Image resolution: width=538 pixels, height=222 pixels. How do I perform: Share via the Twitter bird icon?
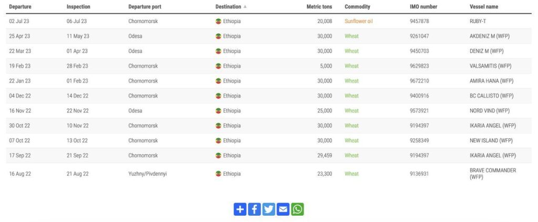[268, 209]
